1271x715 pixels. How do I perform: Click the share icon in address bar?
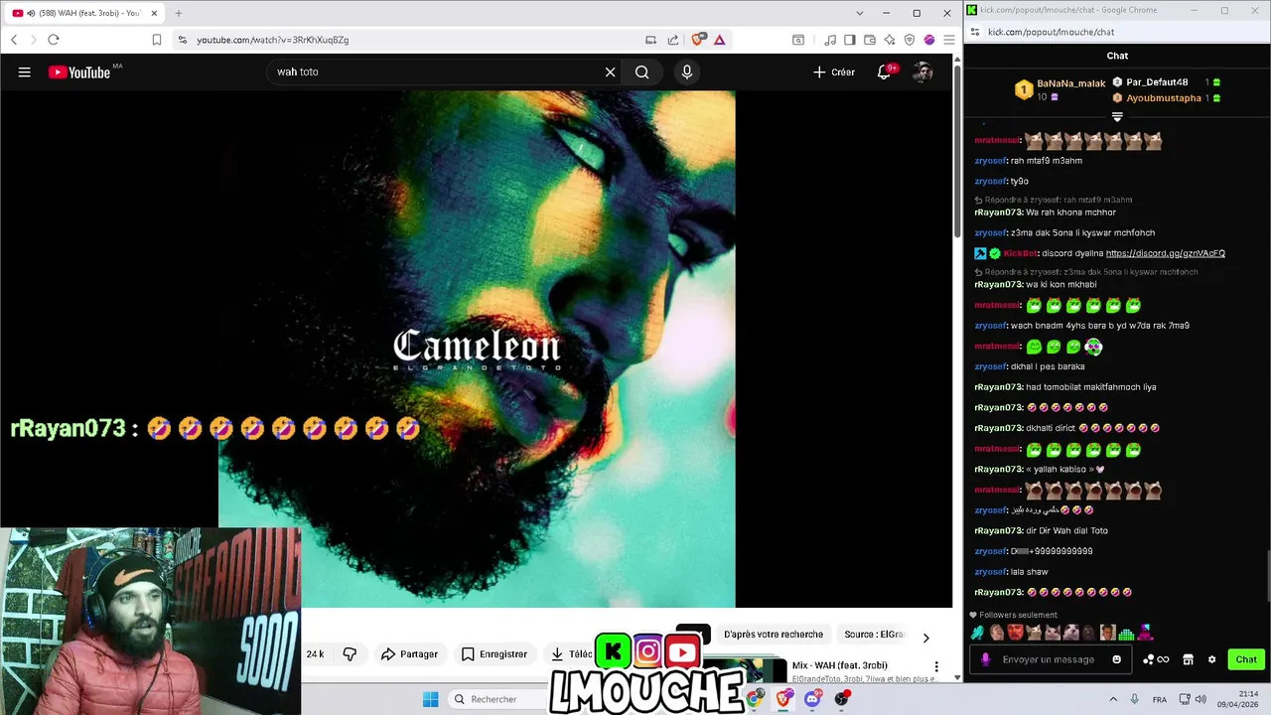pyautogui.click(x=673, y=40)
